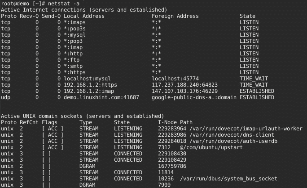This screenshot has height=188, width=307.
Task: Click the *:ftp local address entry
Action: (x=71, y=59)
